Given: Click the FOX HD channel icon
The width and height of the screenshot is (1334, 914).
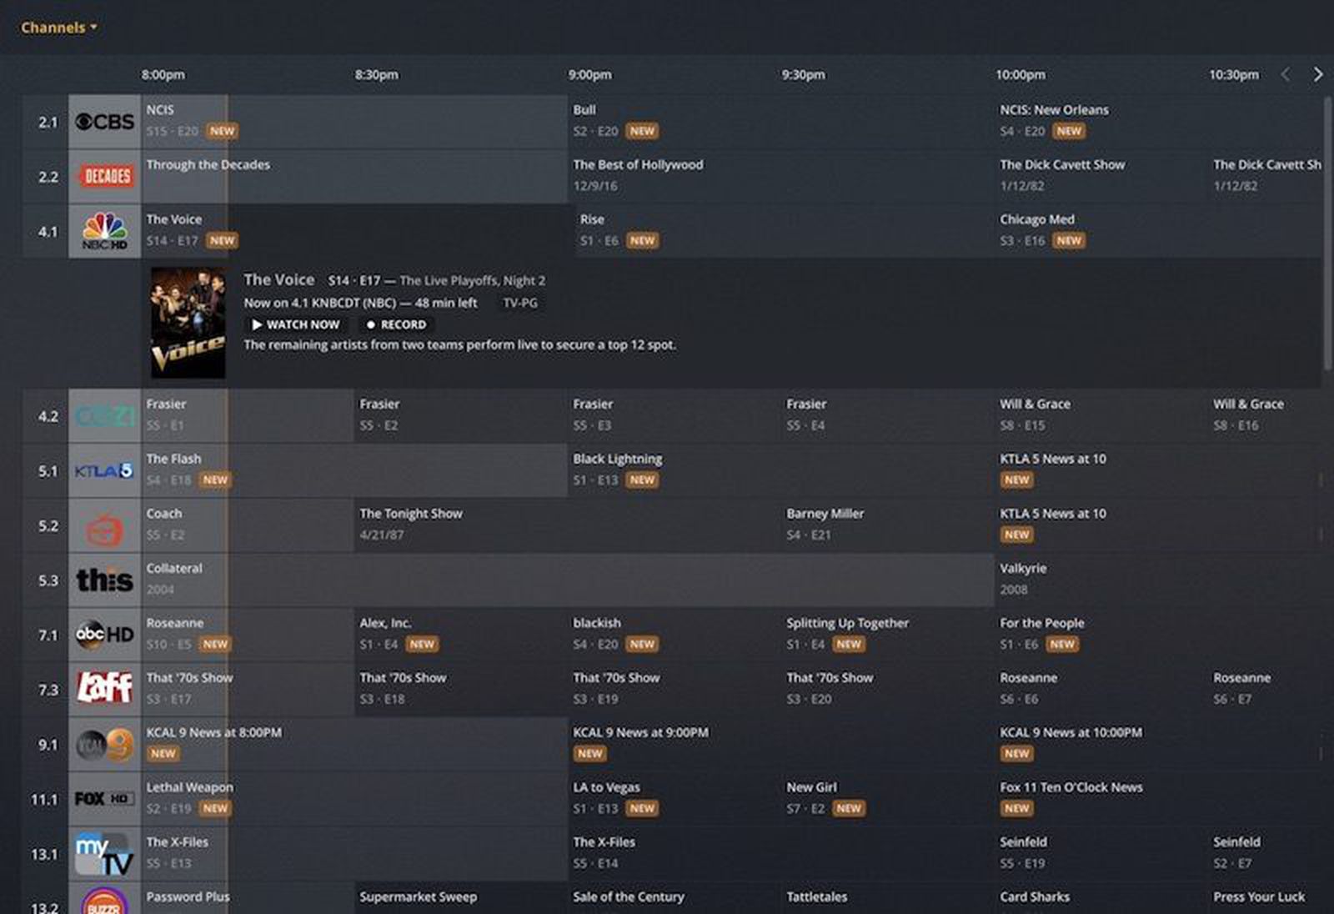Looking at the screenshot, I should [x=103, y=799].
